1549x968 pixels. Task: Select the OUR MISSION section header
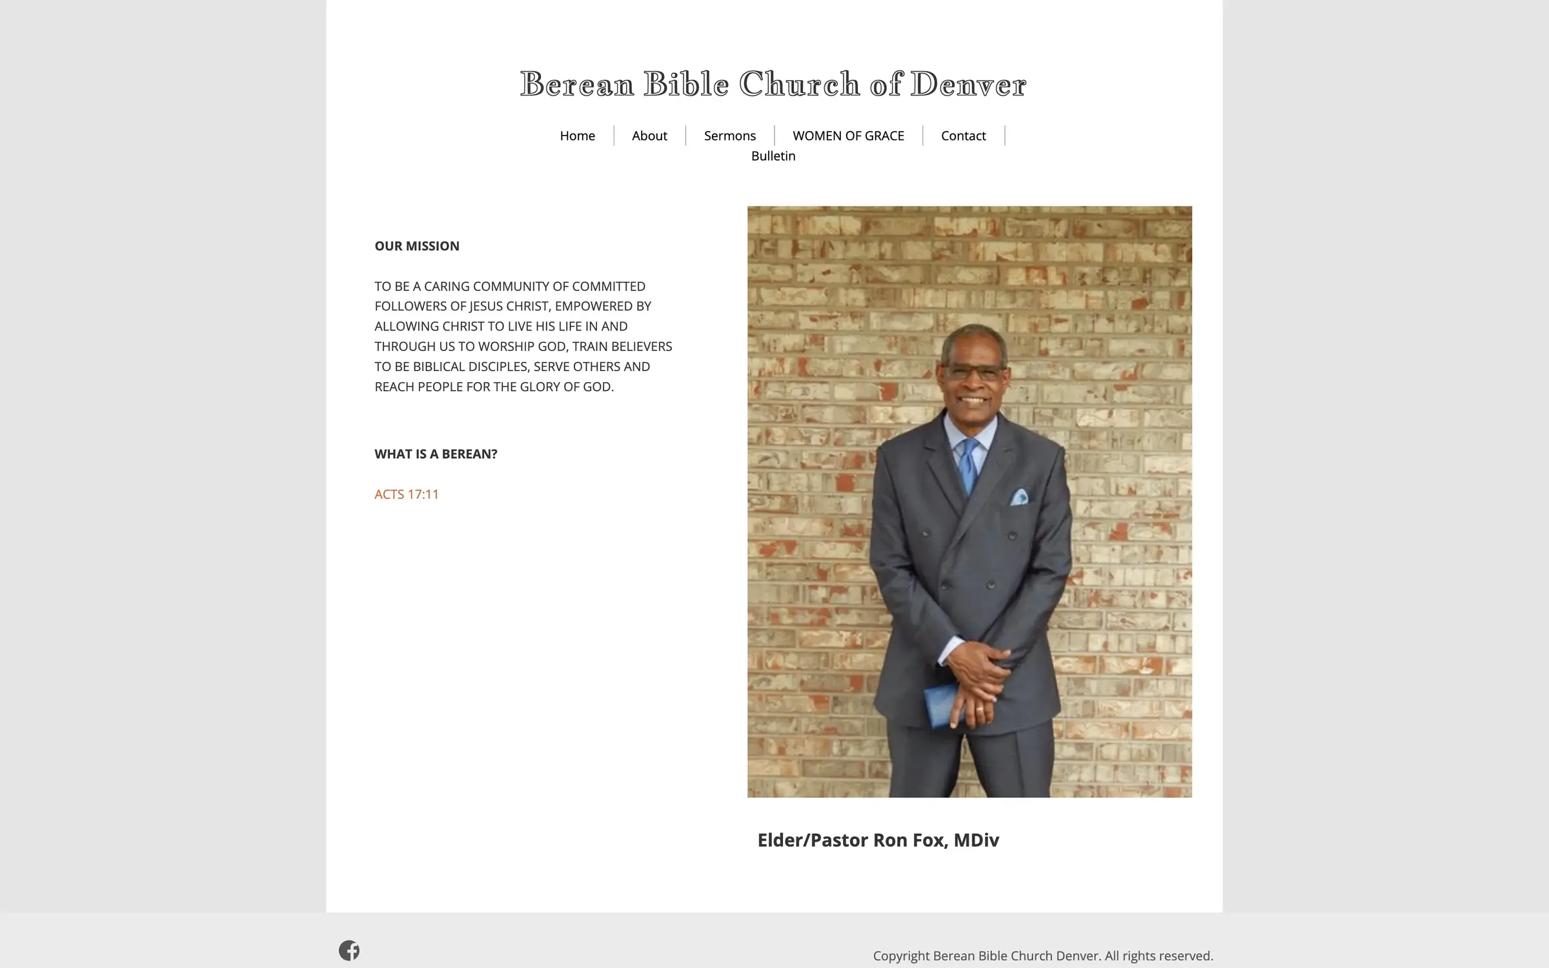tap(416, 245)
